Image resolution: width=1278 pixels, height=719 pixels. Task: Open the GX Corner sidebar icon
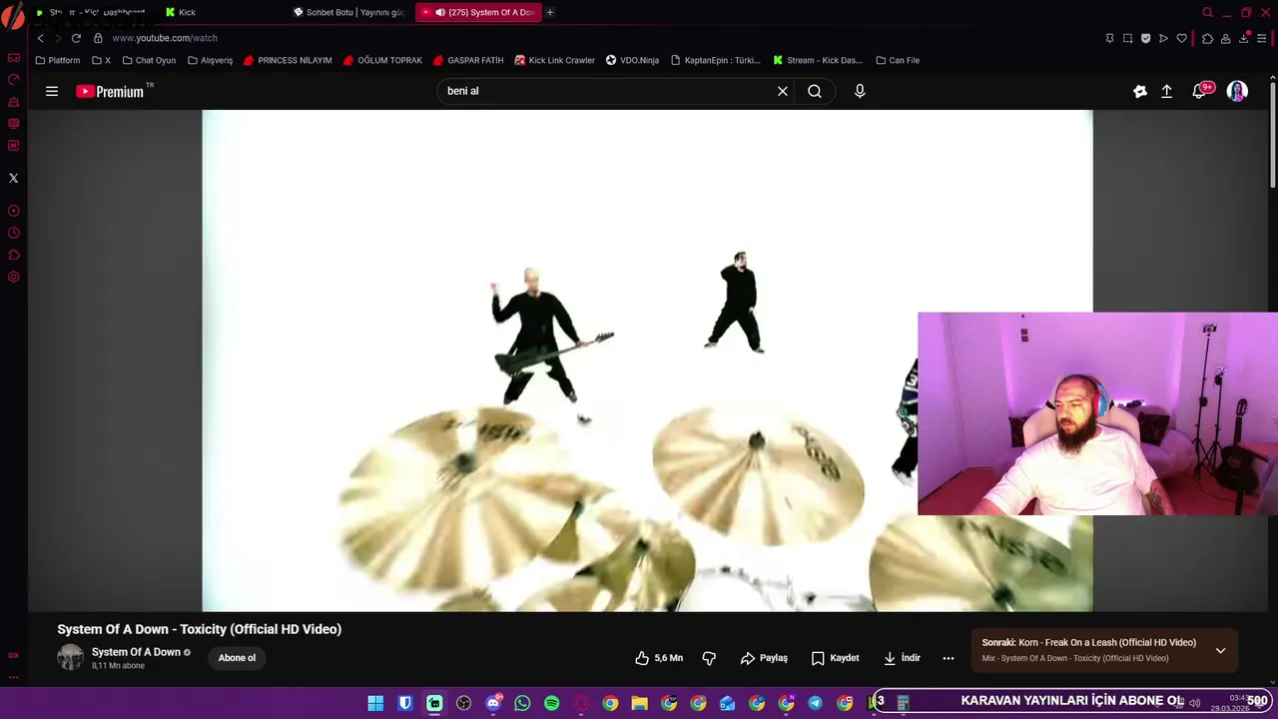13,58
